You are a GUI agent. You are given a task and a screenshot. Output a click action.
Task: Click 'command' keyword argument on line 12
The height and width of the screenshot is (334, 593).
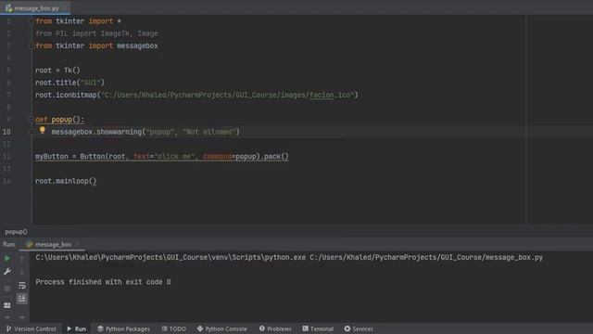point(217,157)
